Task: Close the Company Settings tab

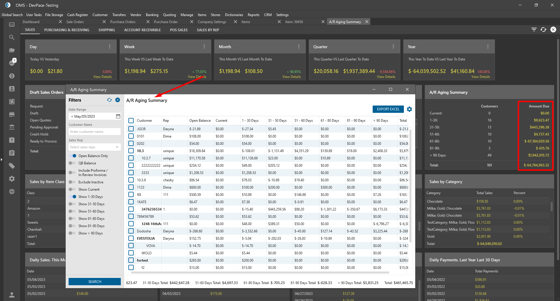Action: (x=235, y=22)
